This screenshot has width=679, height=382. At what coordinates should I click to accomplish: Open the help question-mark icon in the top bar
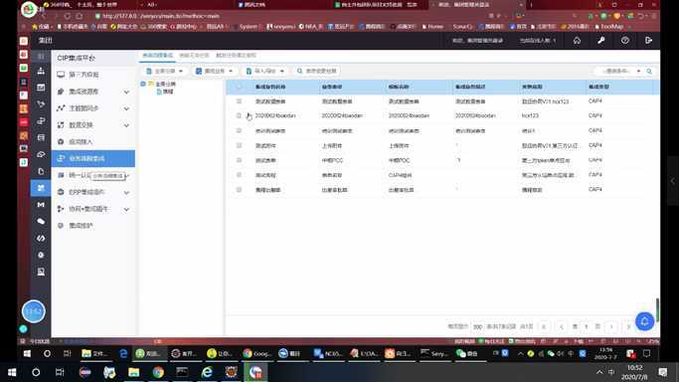click(x=625, y=40)
